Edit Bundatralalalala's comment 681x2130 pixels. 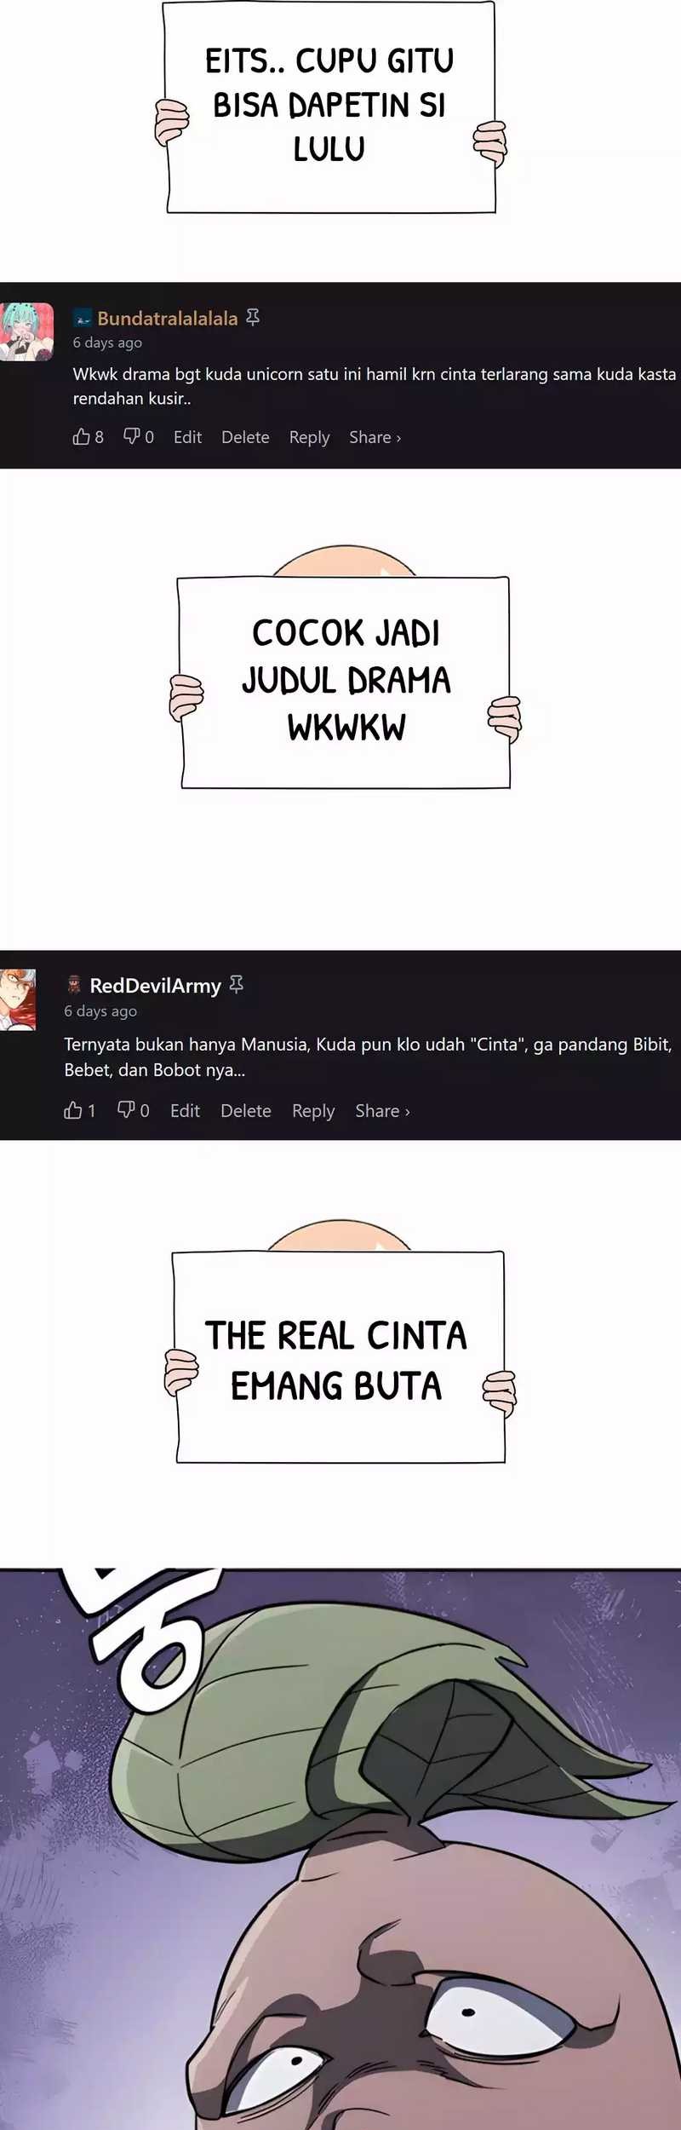point(187,437)
